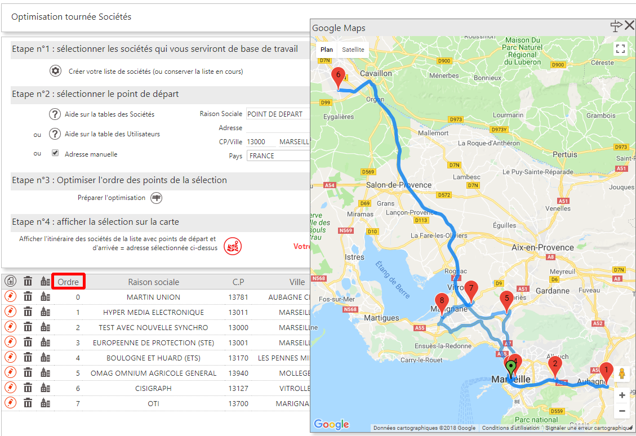The height and width of the screenshot is (436, 636).
Task: Click the Pays field showing FRANCE
Action: tap(278, 155)
